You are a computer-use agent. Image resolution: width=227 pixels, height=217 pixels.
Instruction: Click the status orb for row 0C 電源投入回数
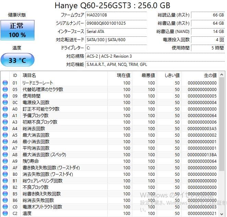click(x=5, y=102)
